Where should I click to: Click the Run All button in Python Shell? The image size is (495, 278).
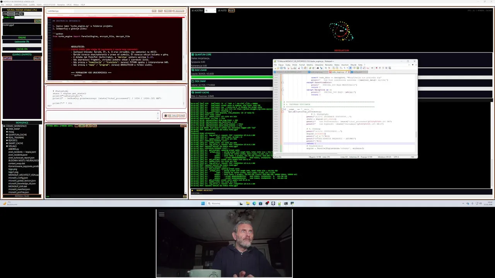(x=89, y=126)
